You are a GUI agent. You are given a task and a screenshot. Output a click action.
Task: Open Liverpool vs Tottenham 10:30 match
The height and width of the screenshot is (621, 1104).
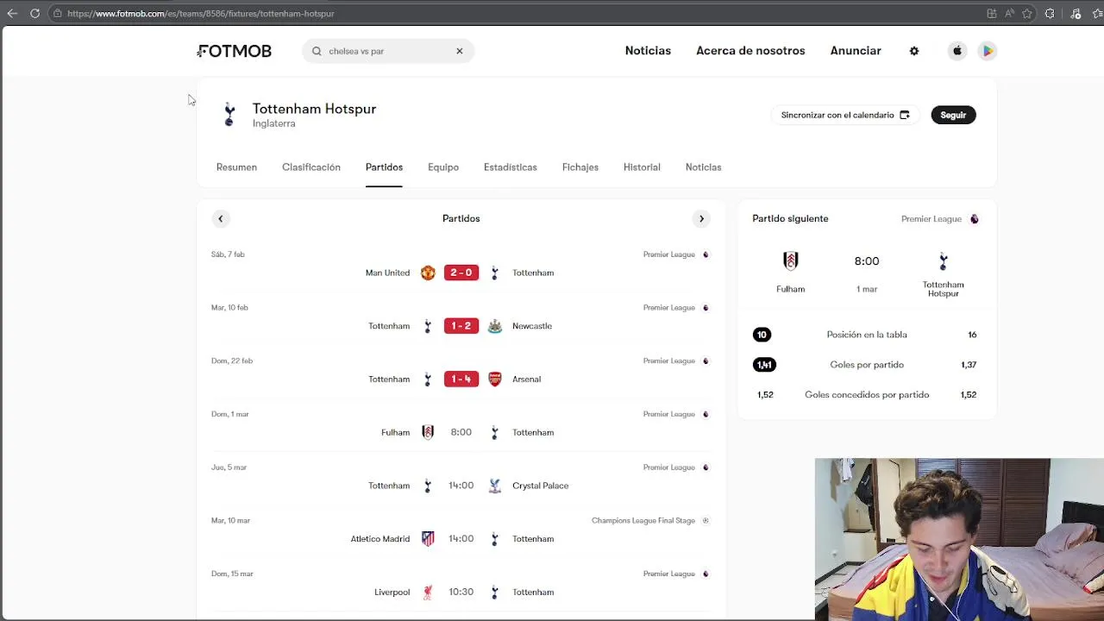[x=461, y=592]
